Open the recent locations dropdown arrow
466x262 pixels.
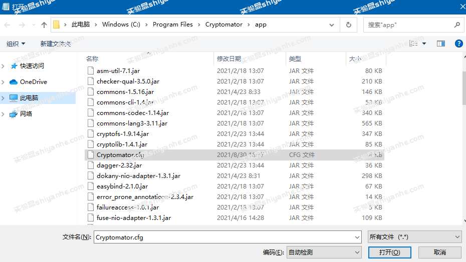[332, 25]
